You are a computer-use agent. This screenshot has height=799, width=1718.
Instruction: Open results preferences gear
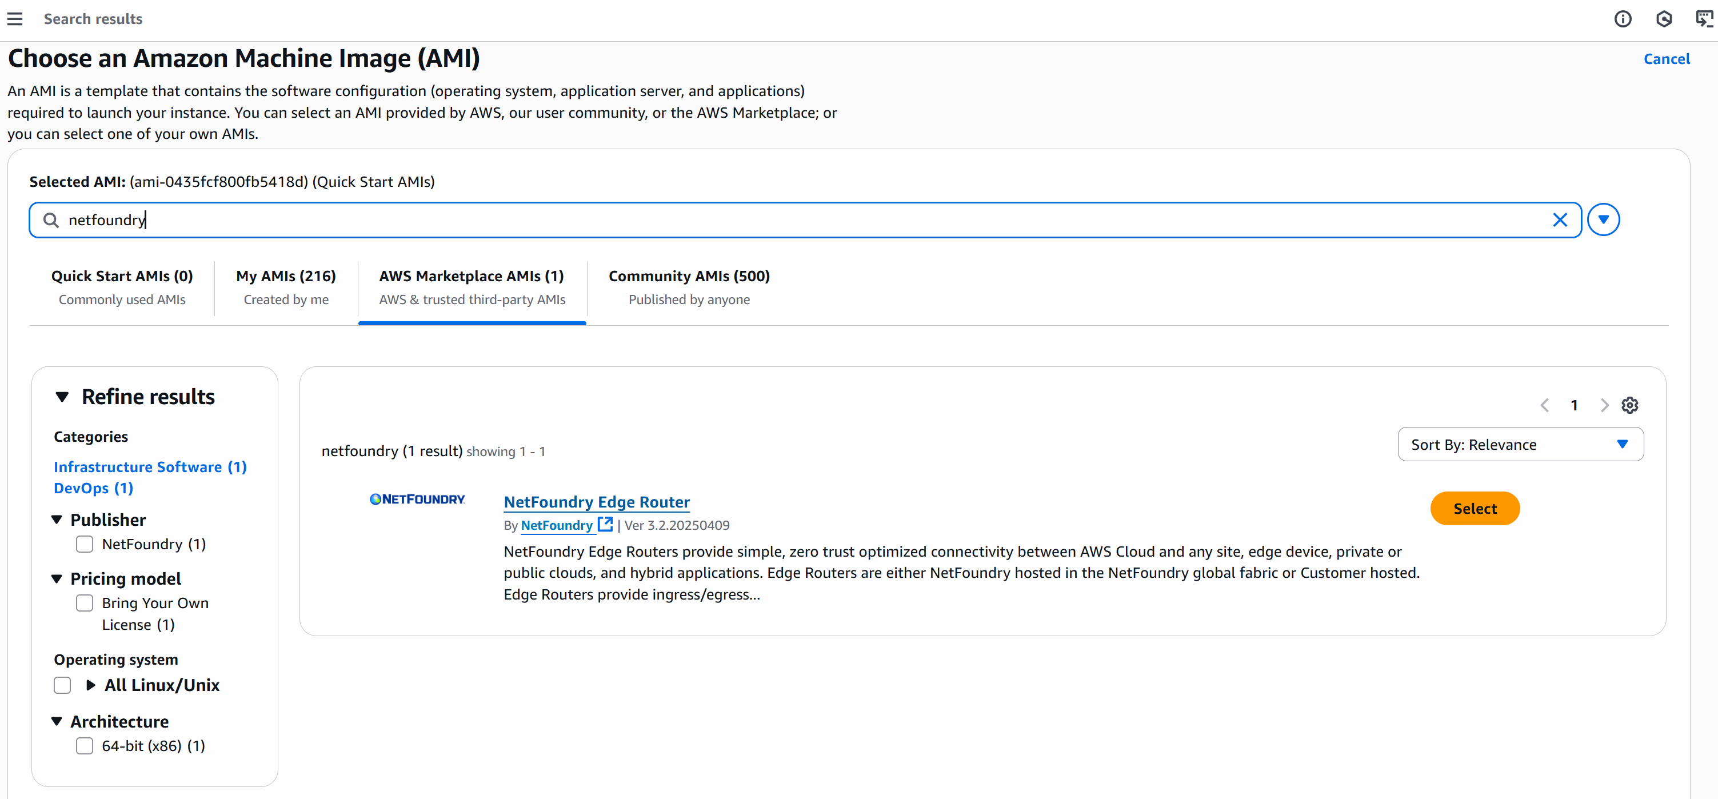1629,405
